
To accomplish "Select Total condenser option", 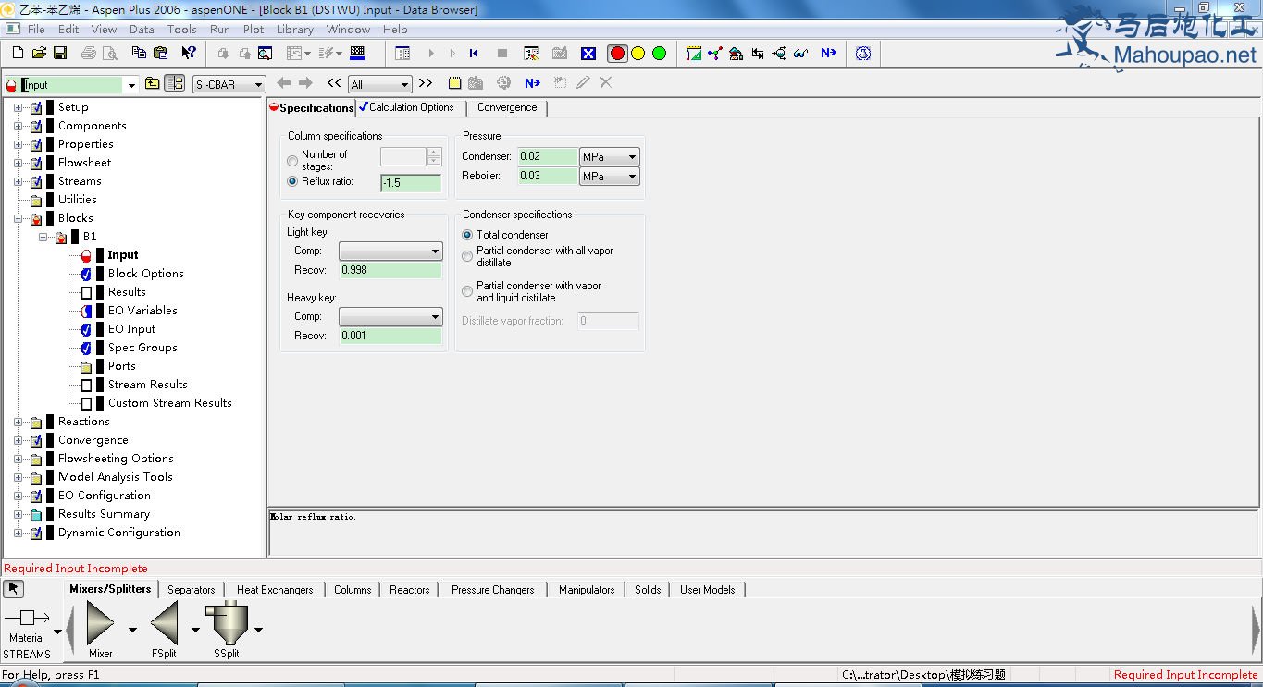I will coord(467,235).
